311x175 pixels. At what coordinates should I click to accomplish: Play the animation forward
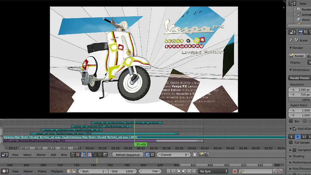pos(184,171)
